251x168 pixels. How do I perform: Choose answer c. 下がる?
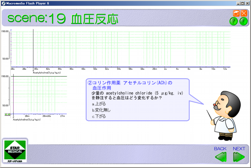99,116
